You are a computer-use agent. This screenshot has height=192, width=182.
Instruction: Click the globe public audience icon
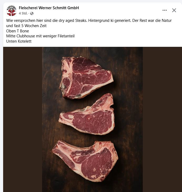click(32, 13)
